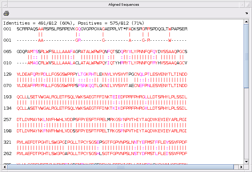252x172 pixels.
Task: Click the horizontal scrollbar left arrow
Action: point(5,167)
